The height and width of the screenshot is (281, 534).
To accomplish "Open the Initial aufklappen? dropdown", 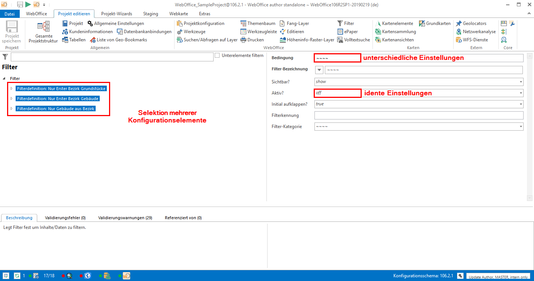I will [520, 104].
